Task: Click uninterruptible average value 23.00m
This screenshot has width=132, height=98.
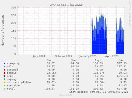Action: click(100, 82)
